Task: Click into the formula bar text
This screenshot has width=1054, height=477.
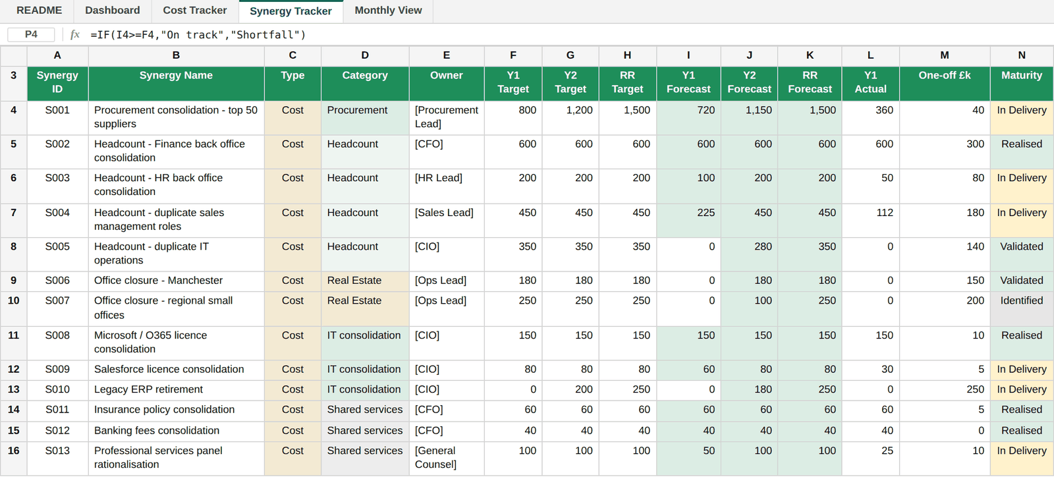Action: (198, 35)
